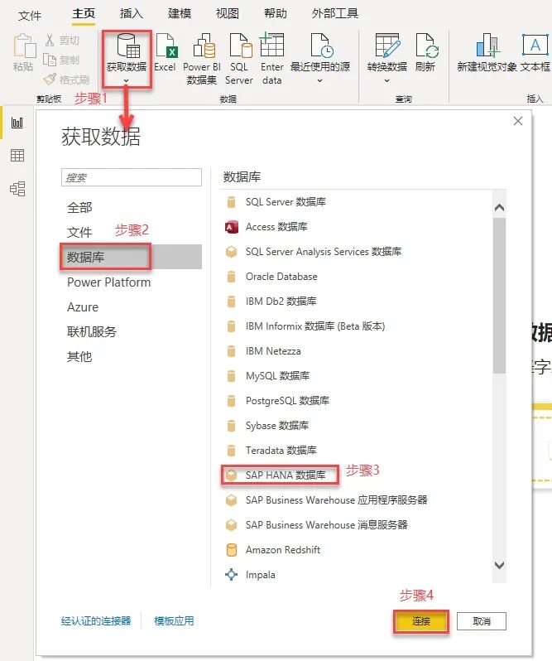Select the SQL Server ribbon icon
The width and height of the screenshot is (552, 661).
click(x=241, y=46)
